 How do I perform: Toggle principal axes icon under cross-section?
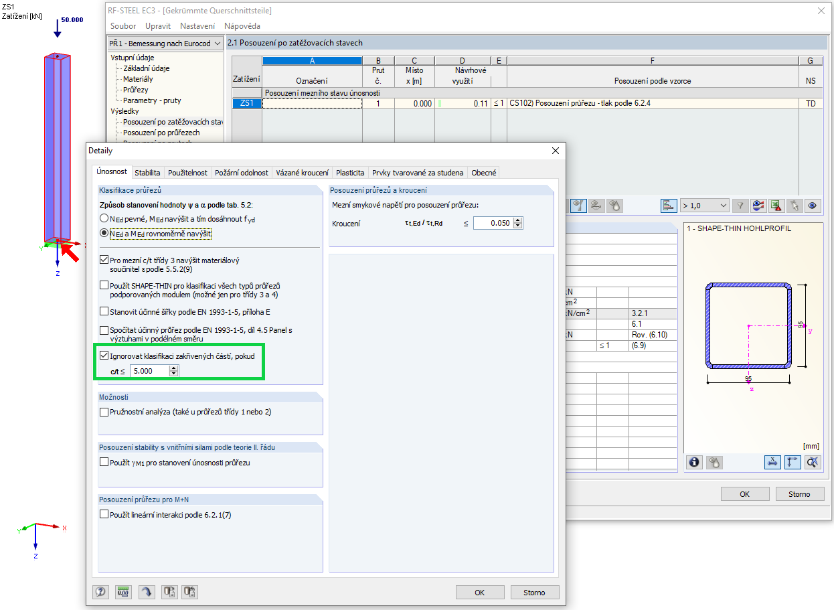(x=793, y=462)
